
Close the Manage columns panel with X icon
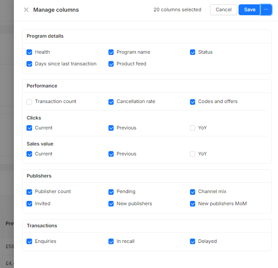[x=26, y=10]
